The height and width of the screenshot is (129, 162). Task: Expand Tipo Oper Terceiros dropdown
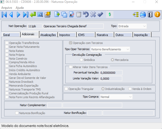110,49
